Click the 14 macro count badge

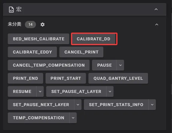pyautogui.click(x=30, y=25)
